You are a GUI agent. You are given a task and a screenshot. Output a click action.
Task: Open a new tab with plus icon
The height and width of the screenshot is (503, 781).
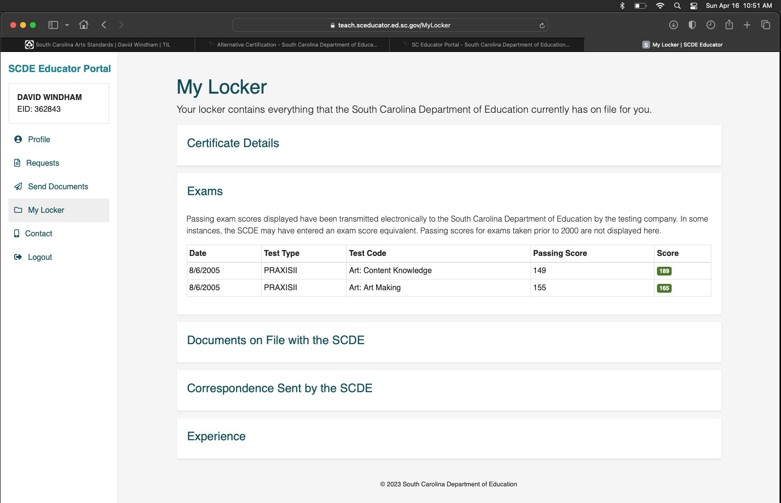(747, 25)
